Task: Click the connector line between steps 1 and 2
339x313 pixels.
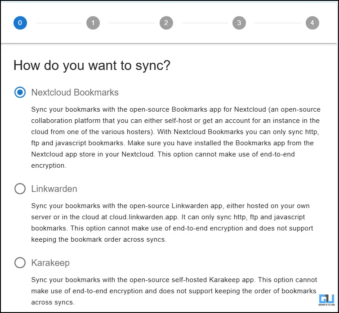Action: point(129,23)
